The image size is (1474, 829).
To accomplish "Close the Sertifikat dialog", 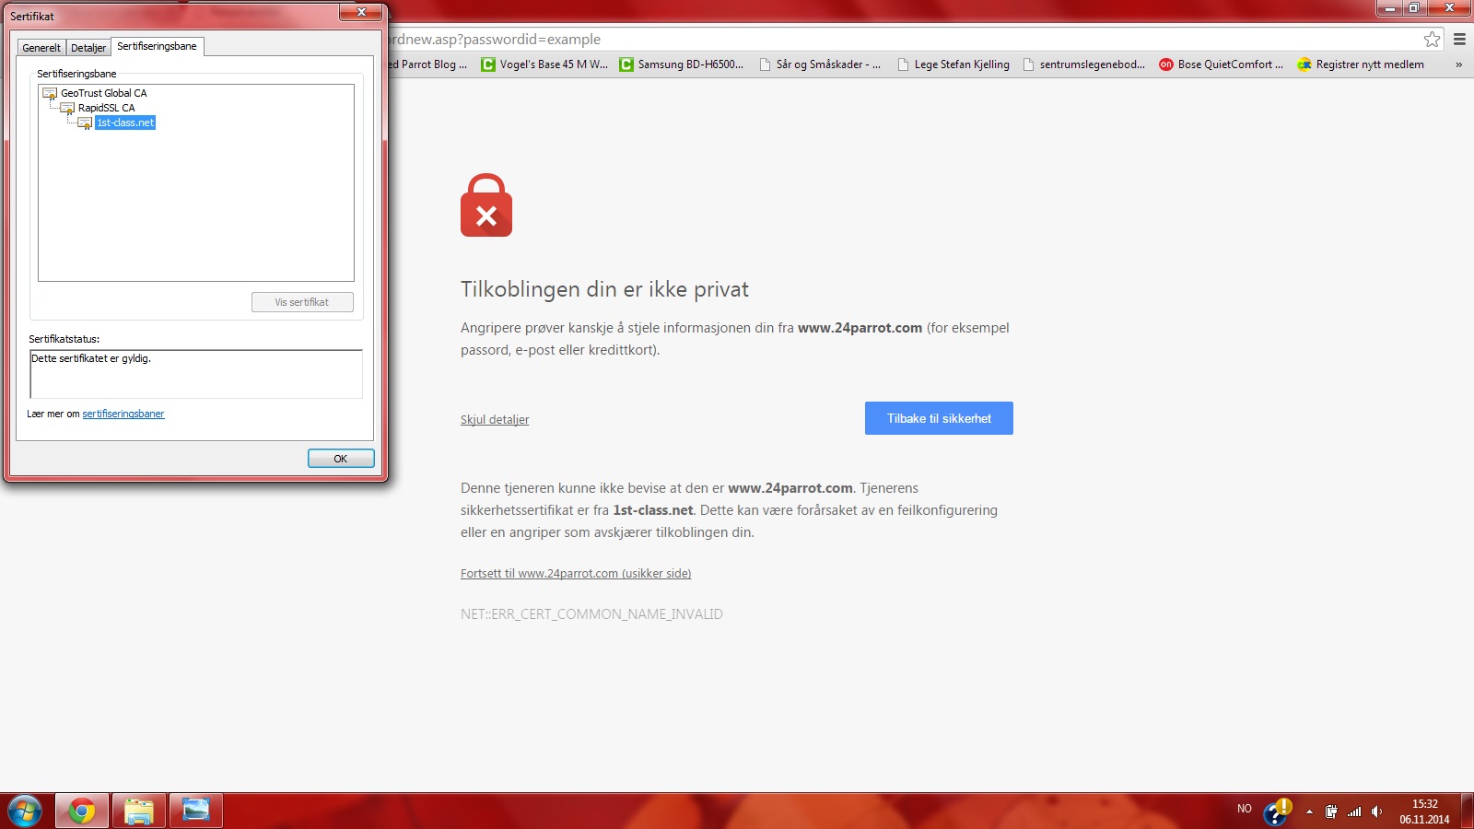I will [362, 12].
